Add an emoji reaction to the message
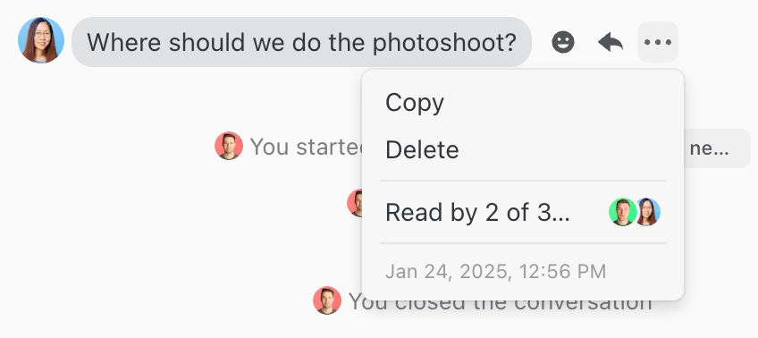The width and height of the screenshot is (758, 338). click(x=563, y=42)
